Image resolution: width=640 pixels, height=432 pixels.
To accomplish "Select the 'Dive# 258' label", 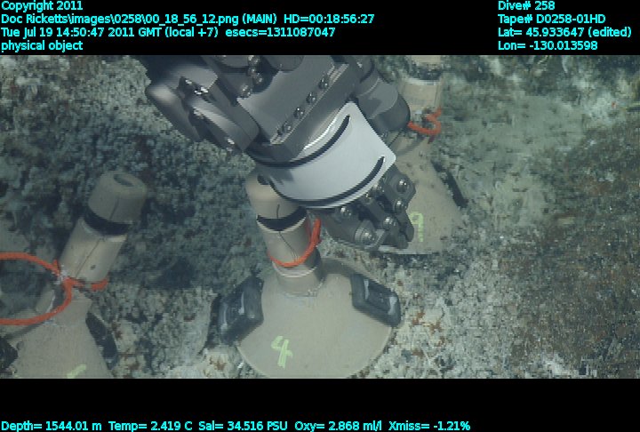I will point(526,5).
